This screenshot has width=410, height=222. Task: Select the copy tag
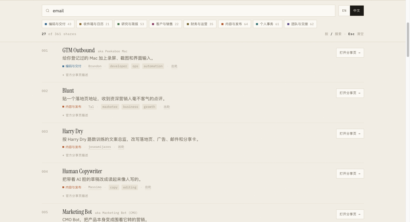point(114,188)
